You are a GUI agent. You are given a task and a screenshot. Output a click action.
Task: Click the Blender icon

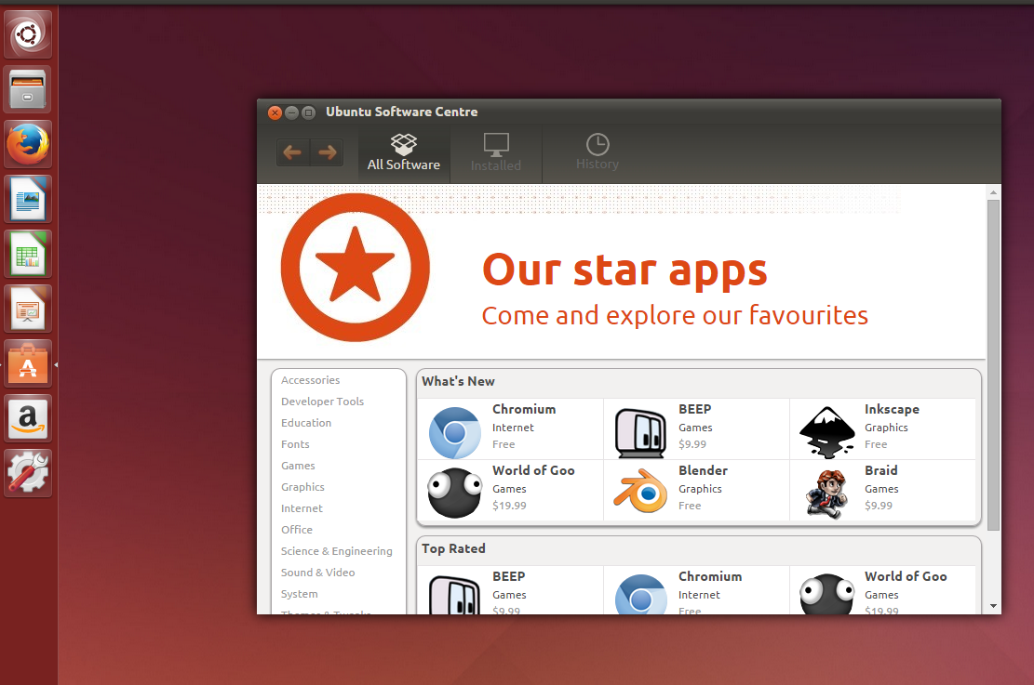[x=640, y=492]
